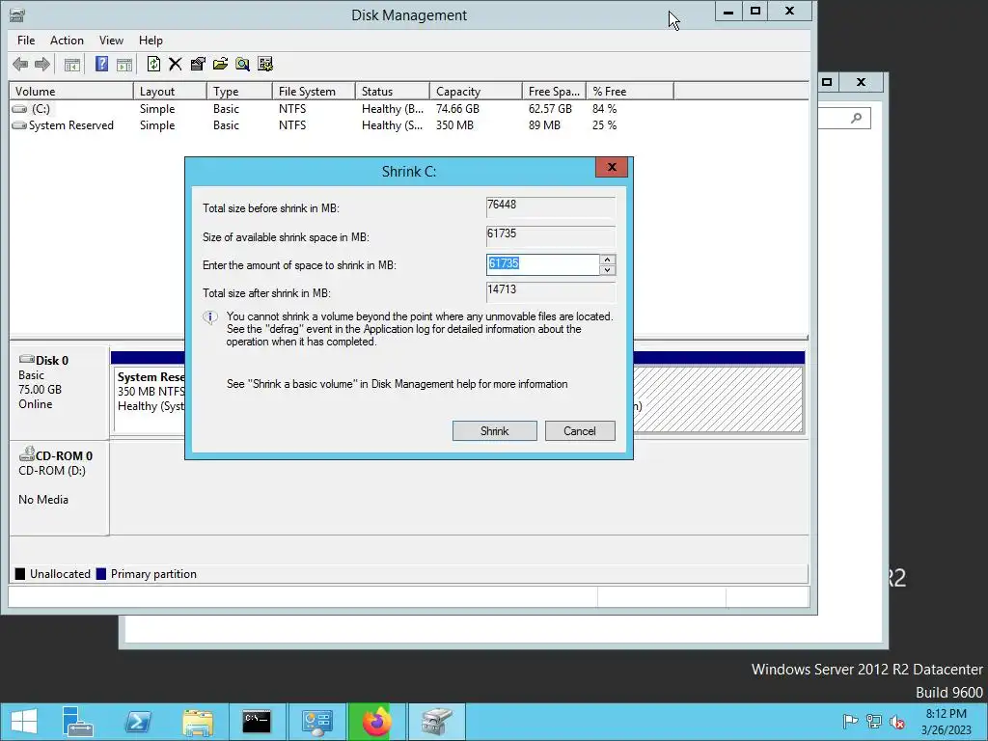Increase shrink amount with up spinner arrow
The image size is (988, 741).
pyautogui.click(x=608, y=259)
